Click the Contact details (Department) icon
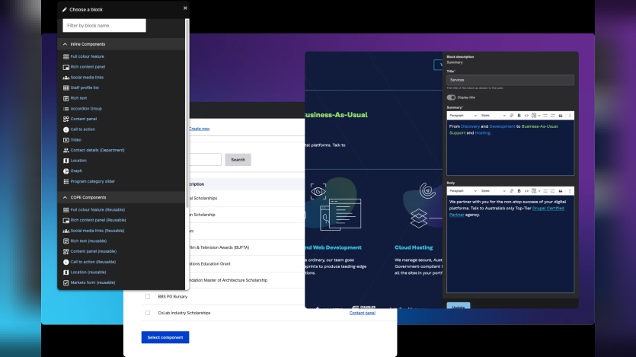The image size is (636, 357). (x=66, y=151)
